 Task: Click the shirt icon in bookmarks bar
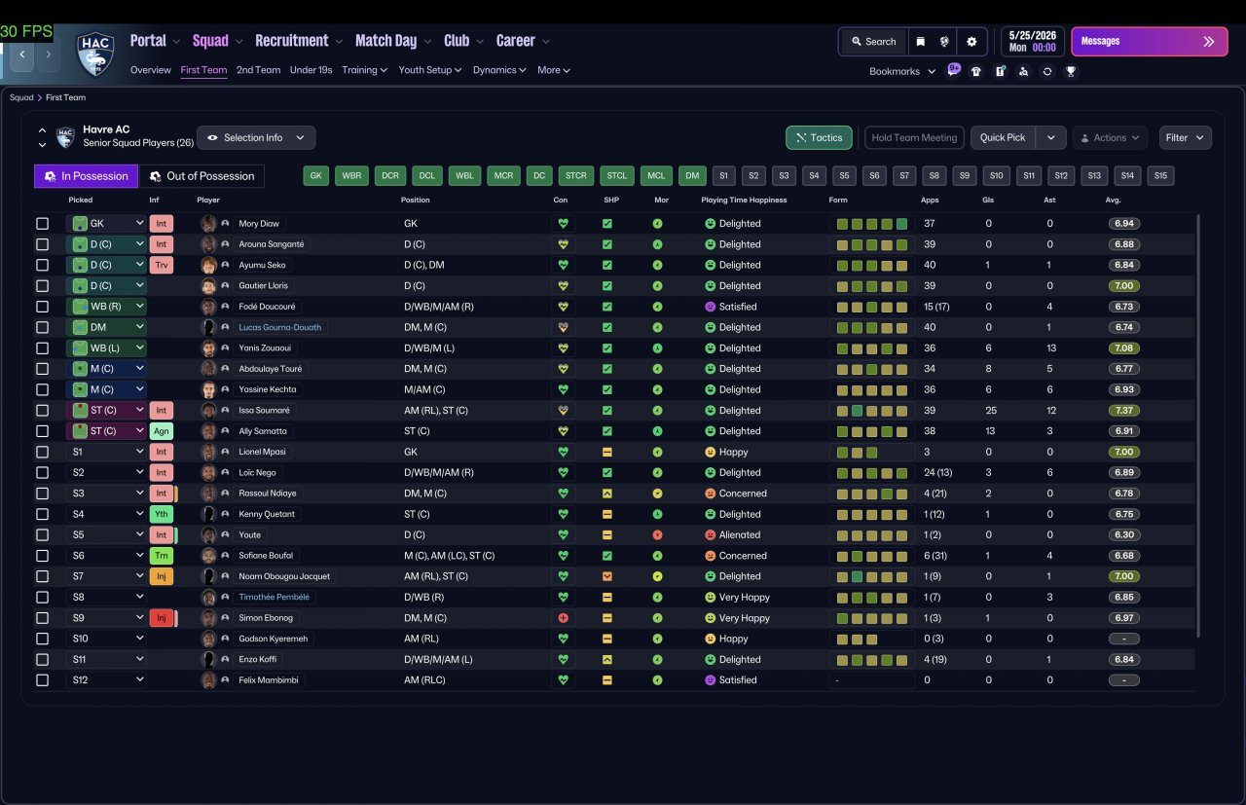point(976,71)
